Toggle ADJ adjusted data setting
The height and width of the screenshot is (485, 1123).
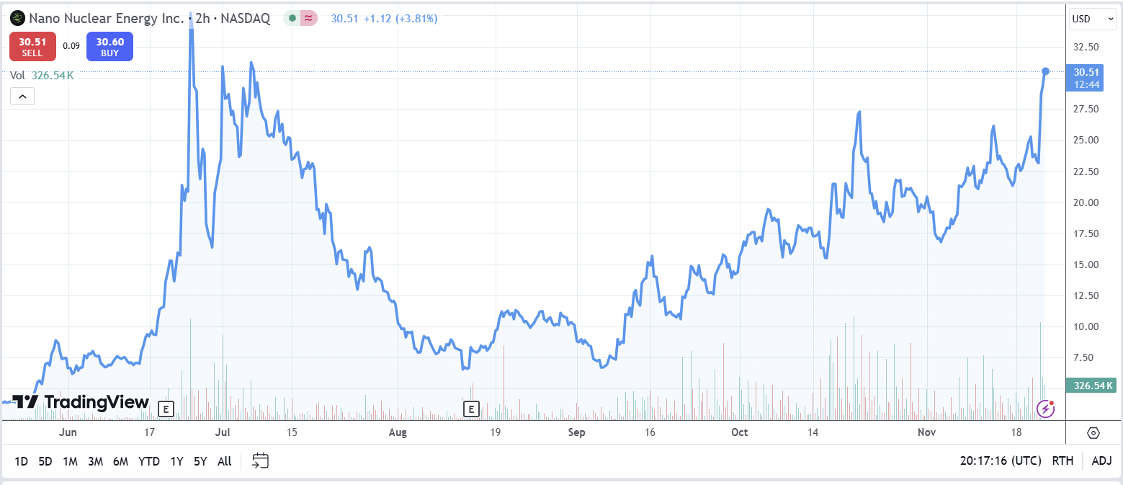click(x=1101, y=461)
